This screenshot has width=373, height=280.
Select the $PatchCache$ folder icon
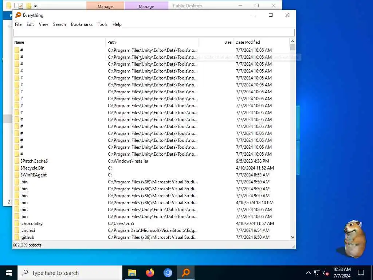[17, 161]
